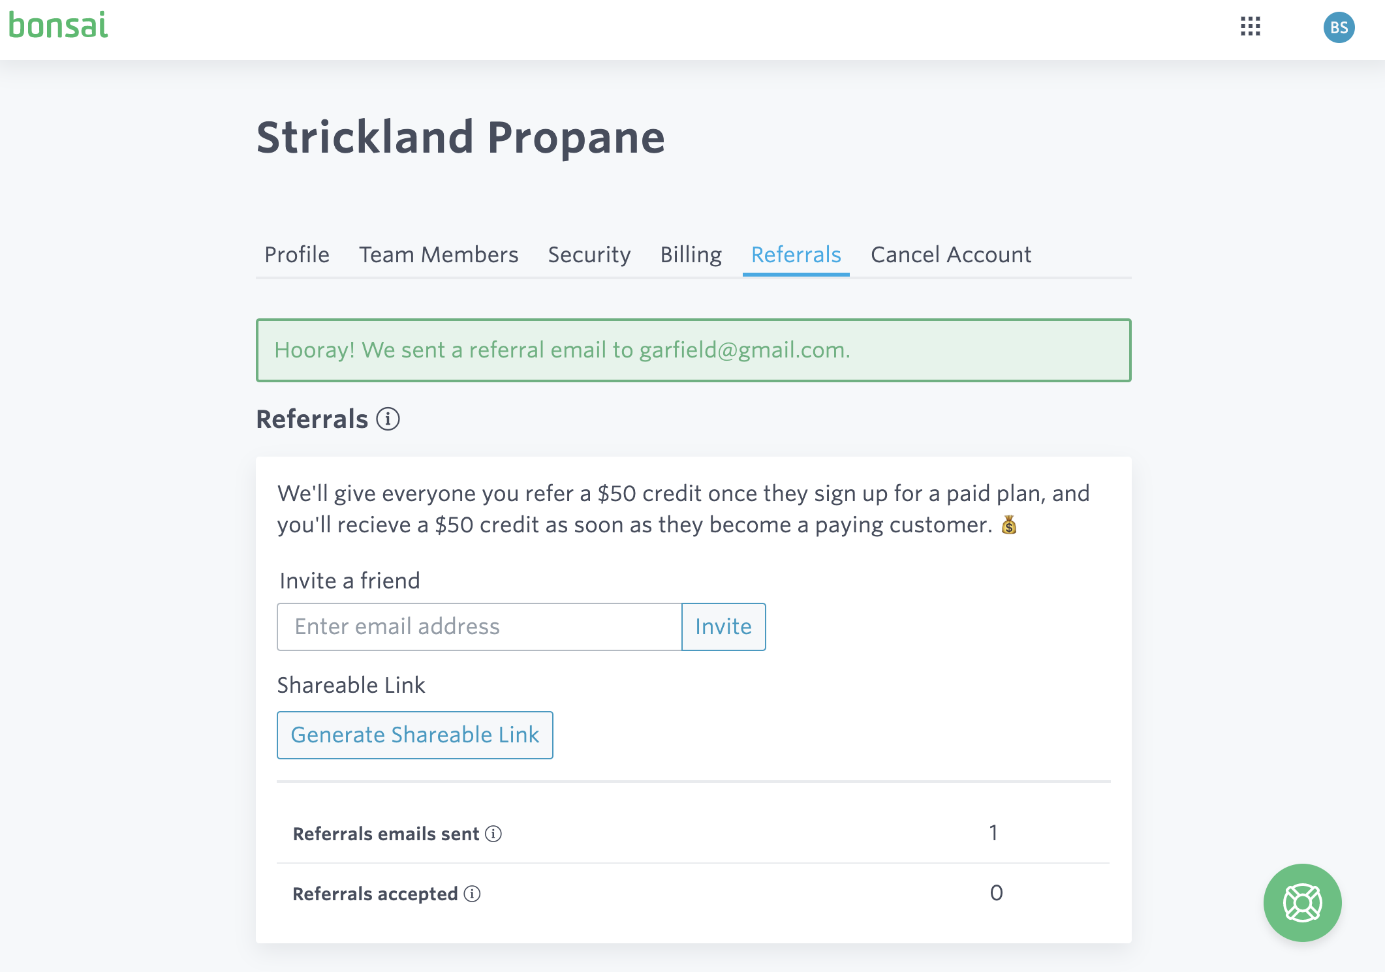Click the info icon beside Referrals emails sent
1385x972 pixels.
point(493,834)
